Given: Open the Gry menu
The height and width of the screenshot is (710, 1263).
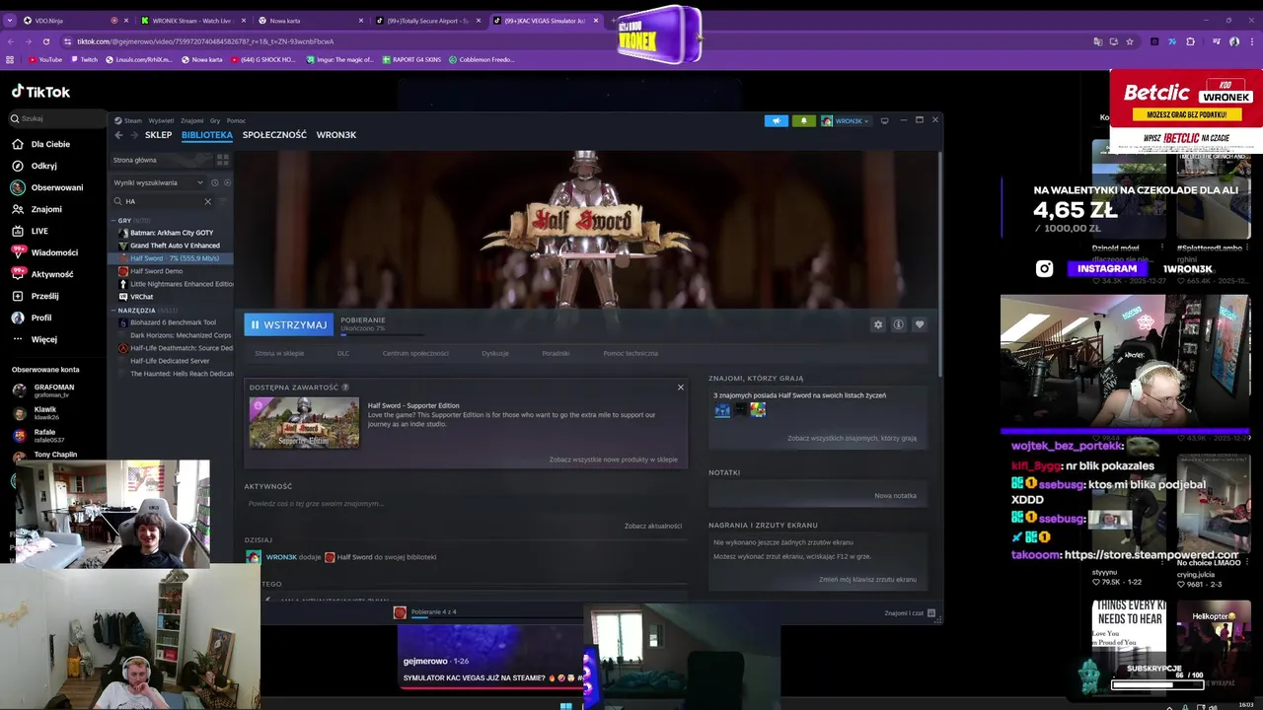Looking at the screenshot, I should point(215,120).
